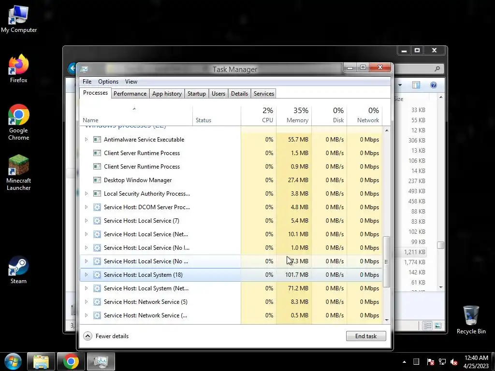Open Minecraft Launcher desktop icon
This screenshot has width=495, height=371.
(19, 172)
